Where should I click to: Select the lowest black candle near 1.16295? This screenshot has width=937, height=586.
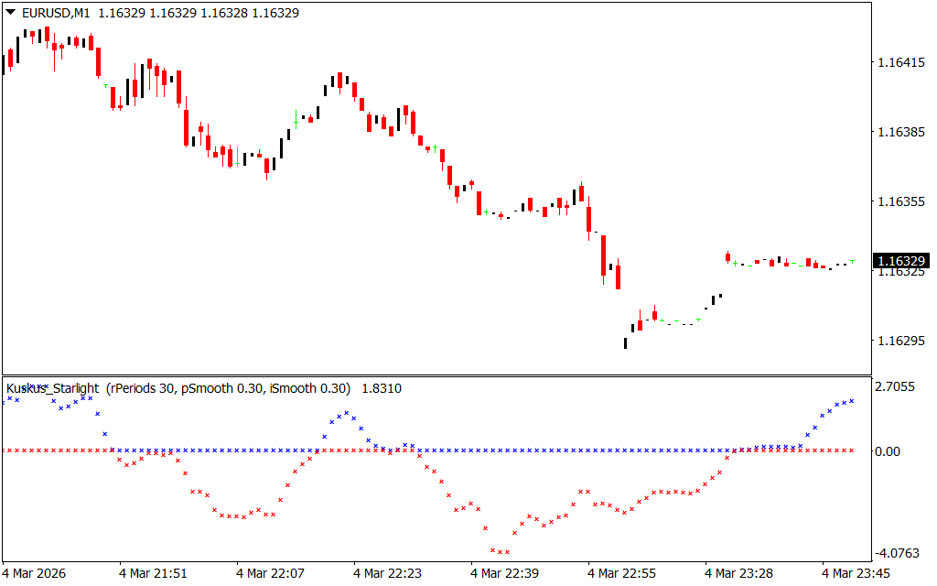626,342
